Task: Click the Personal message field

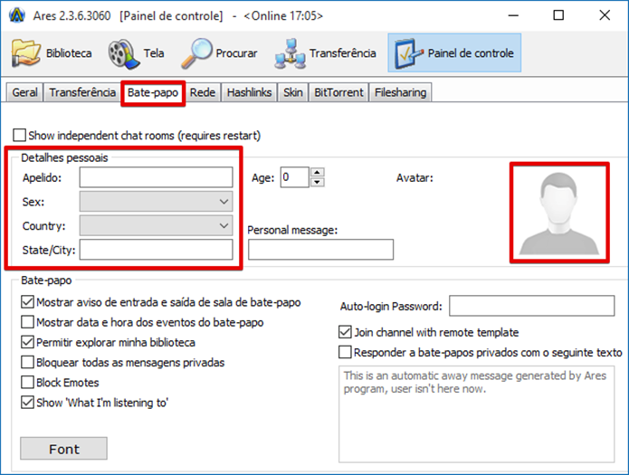Action: (x=321, y=250)
